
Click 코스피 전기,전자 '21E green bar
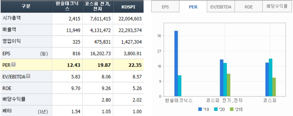coord(229,85)
